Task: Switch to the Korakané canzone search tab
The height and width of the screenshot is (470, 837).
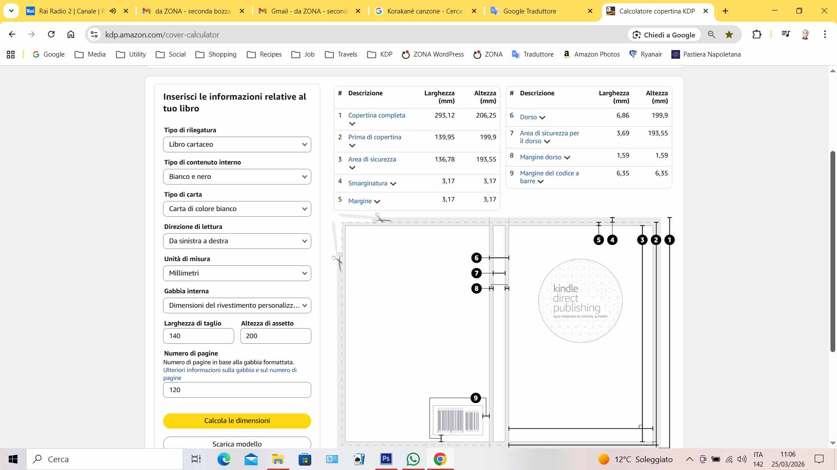Action: pyautogui.click(x=424, y=11)
